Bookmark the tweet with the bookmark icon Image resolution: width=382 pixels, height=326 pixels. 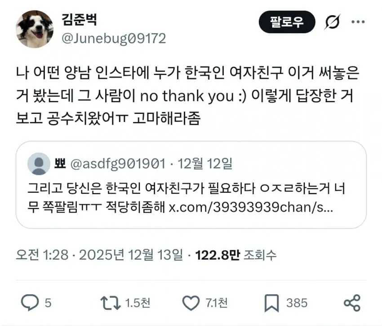click(x=271, y=303)
